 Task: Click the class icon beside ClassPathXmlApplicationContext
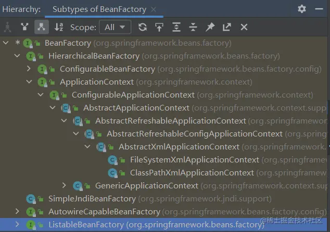coord(112,173)
